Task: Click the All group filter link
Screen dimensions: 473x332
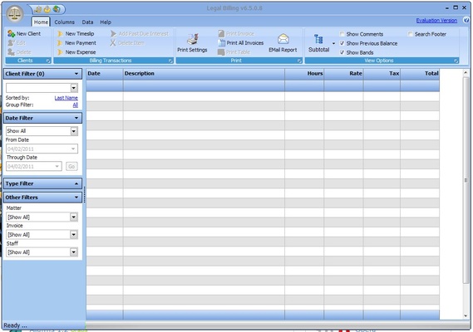Action: [x=76, y=105]
